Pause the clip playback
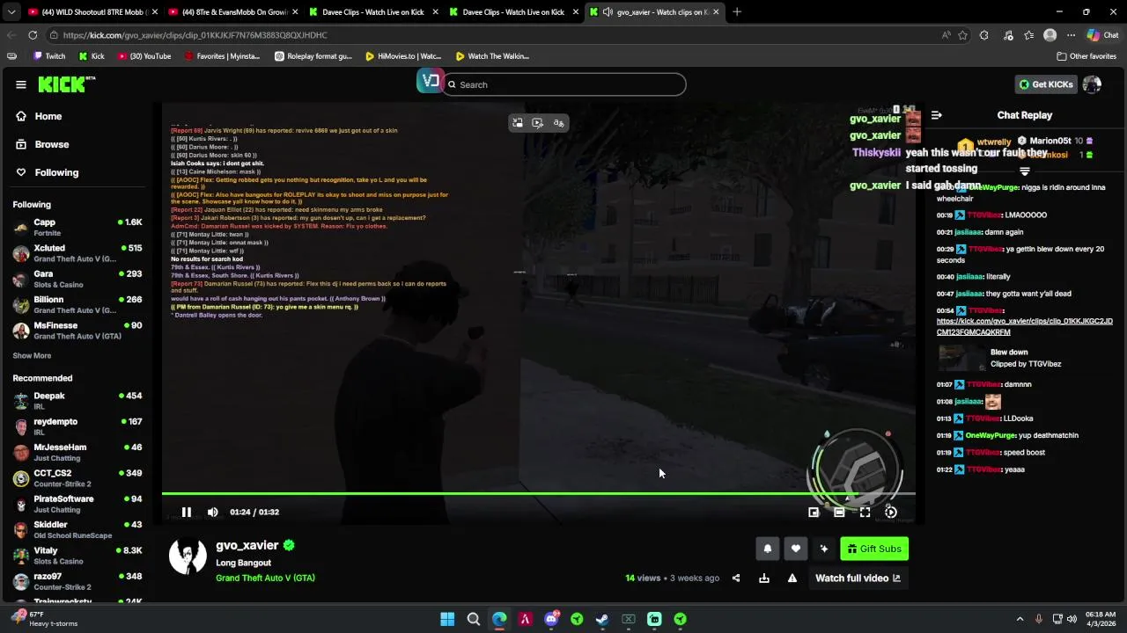The image size is (1127, 633). click(x=187, y=512)
